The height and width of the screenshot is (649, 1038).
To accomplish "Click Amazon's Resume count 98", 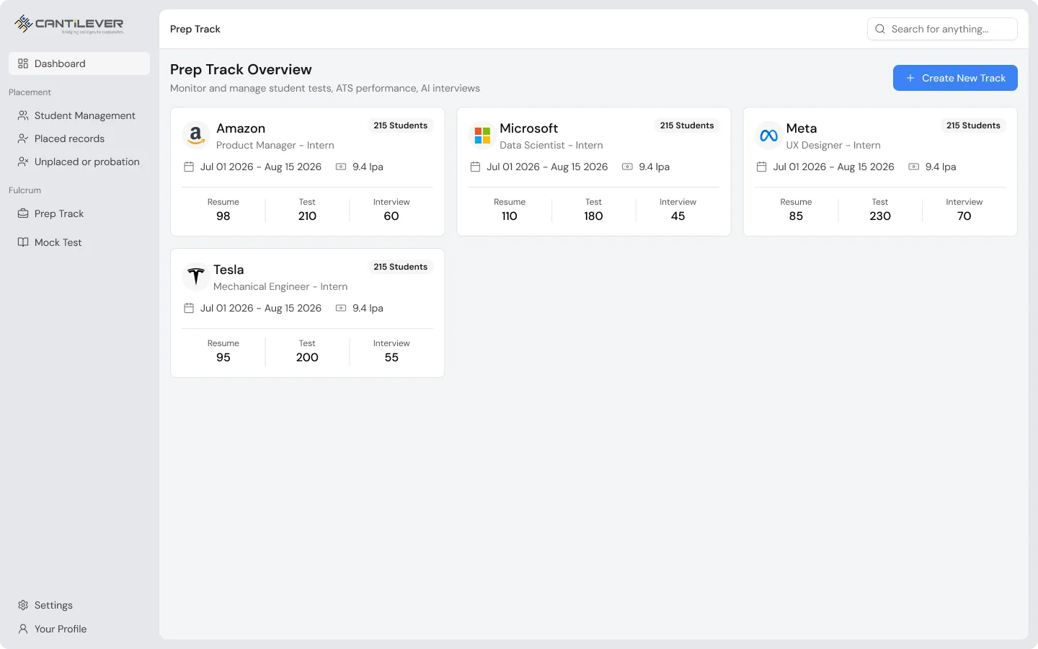I will point(223,216).
